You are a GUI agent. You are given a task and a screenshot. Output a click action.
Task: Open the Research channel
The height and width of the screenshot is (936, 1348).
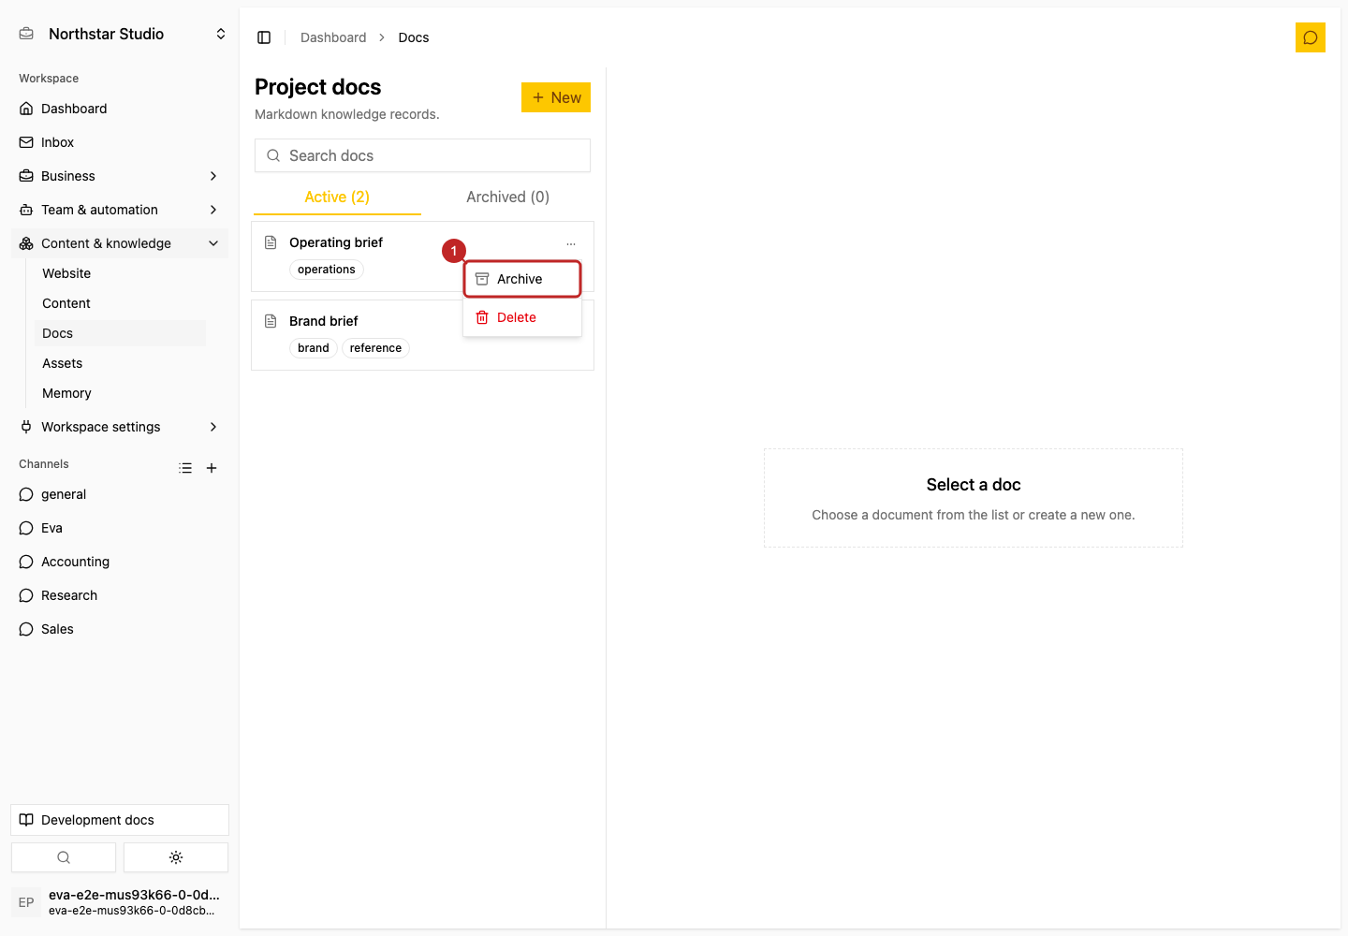tap(120, 595)
